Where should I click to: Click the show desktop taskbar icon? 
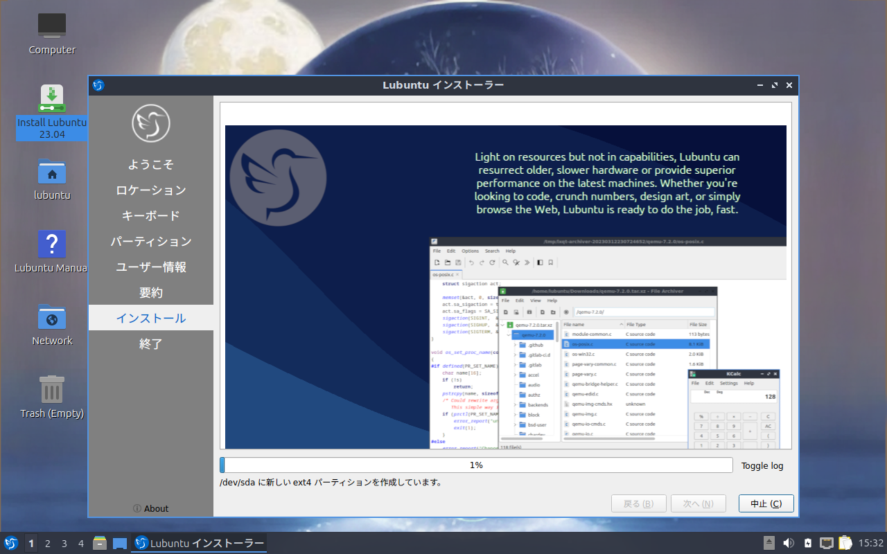click(120, 543)
